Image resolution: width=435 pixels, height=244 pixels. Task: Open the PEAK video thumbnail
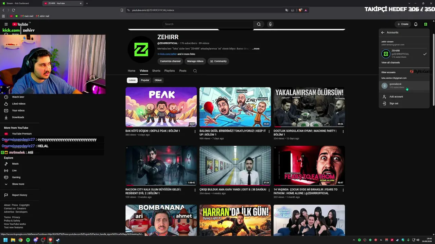click(x=161, y=107)
